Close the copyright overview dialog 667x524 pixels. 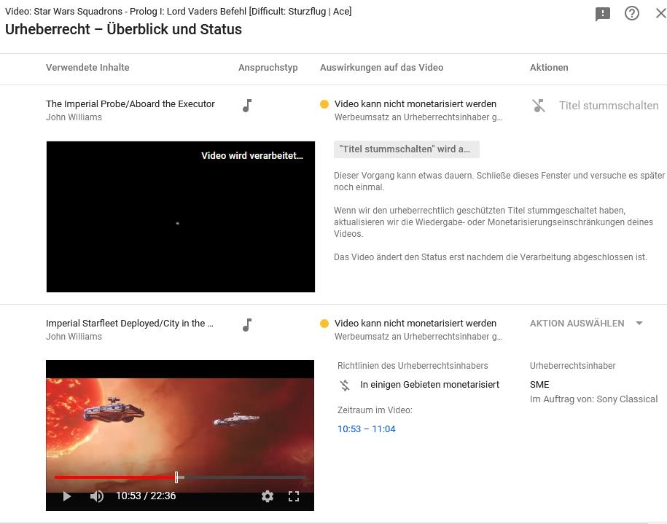(660, 13)
